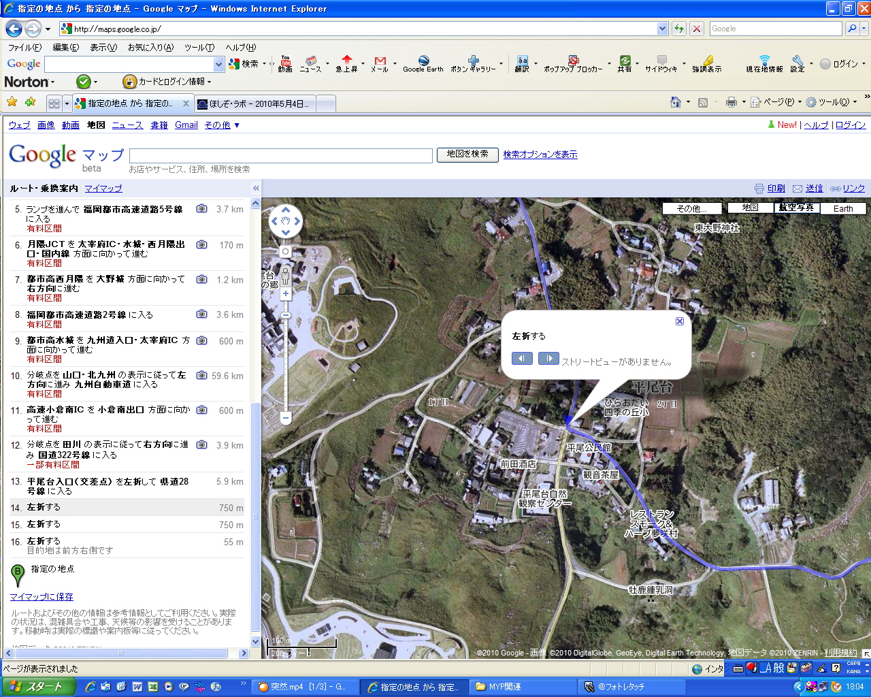Click the Google Maps search input field
Image resolution: width=871 pixels, height=697 pixels.
tap(280, 155)
